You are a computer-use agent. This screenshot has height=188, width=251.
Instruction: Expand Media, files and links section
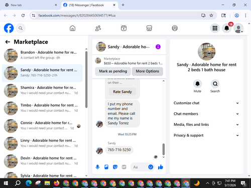point(206,124)
